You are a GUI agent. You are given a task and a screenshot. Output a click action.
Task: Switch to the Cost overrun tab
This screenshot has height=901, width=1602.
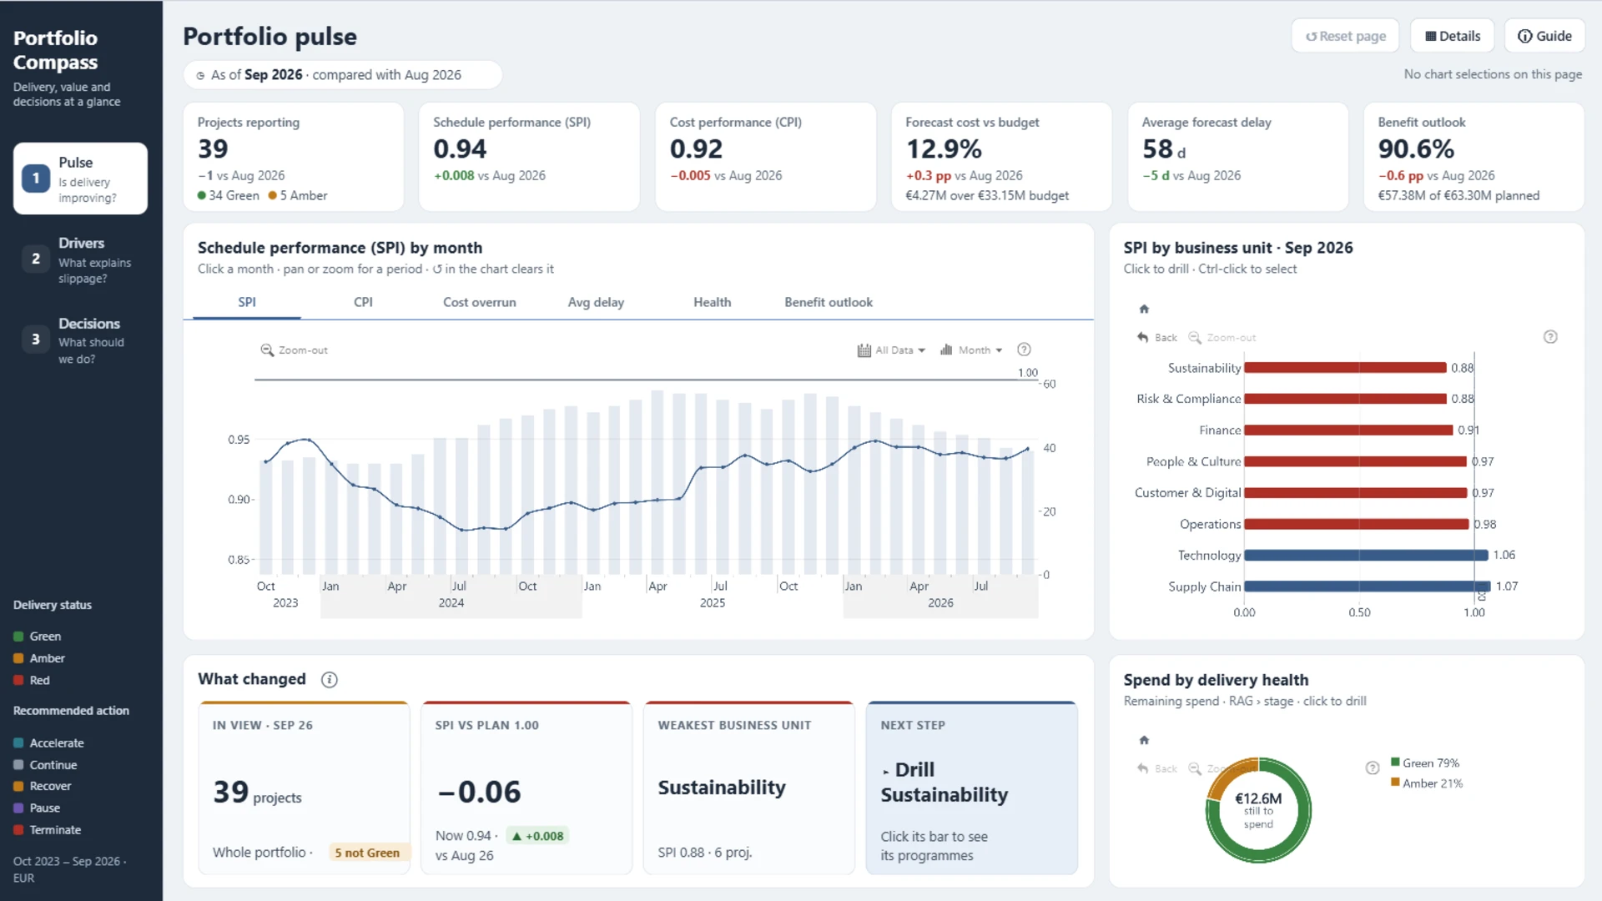(479, 303)
